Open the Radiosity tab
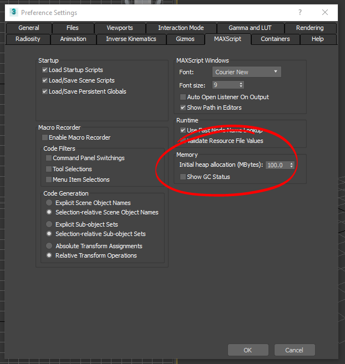Image resolution: width=345 pixels, height=364 pixels. [x=28, y=39]
